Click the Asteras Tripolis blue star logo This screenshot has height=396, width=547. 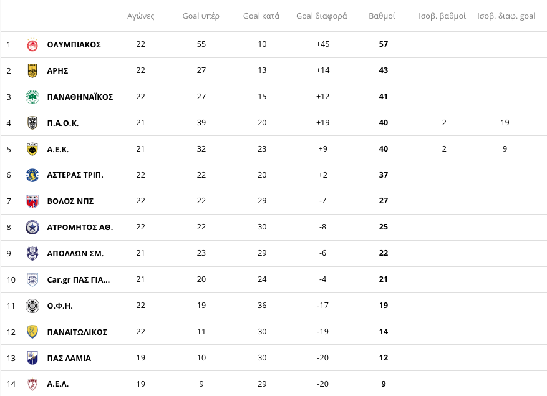(x=32, y=175)
